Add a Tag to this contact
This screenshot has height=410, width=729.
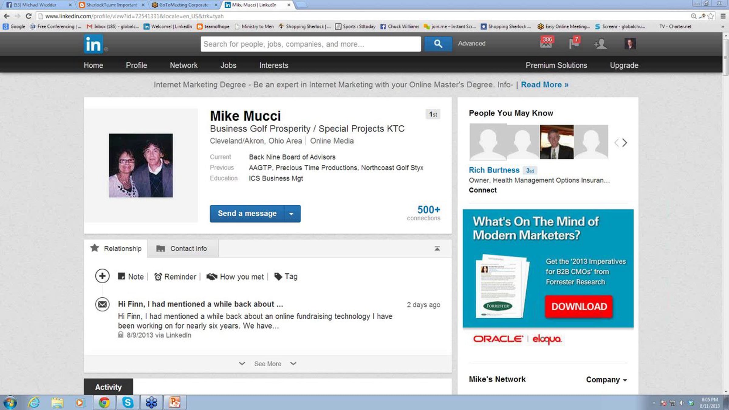point(286,276)
